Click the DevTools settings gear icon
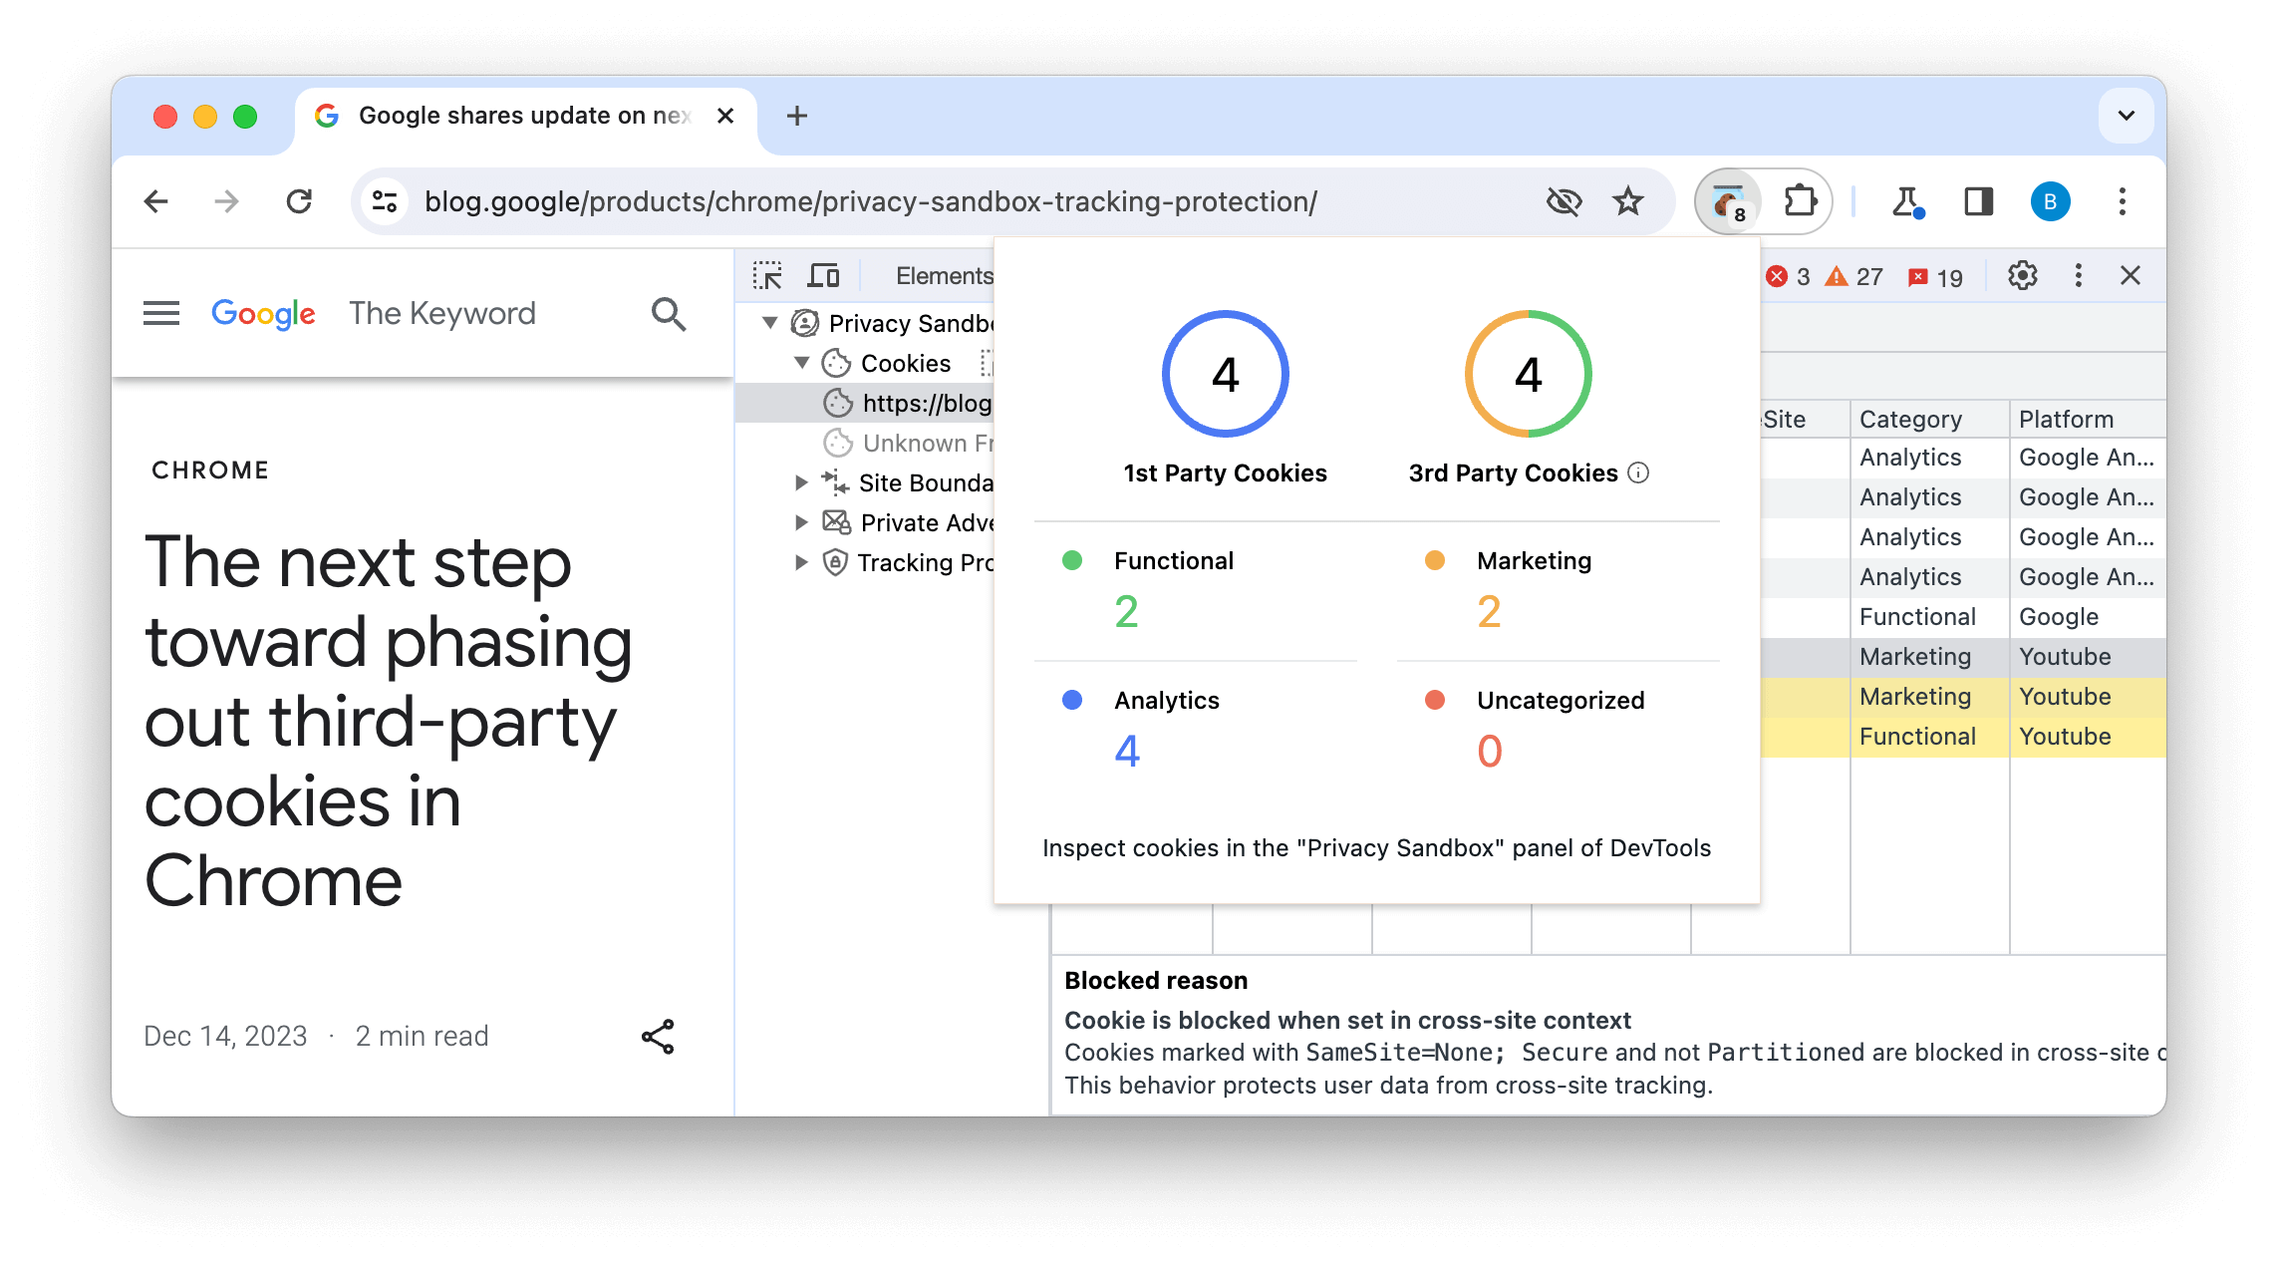 pos(2023,275)
